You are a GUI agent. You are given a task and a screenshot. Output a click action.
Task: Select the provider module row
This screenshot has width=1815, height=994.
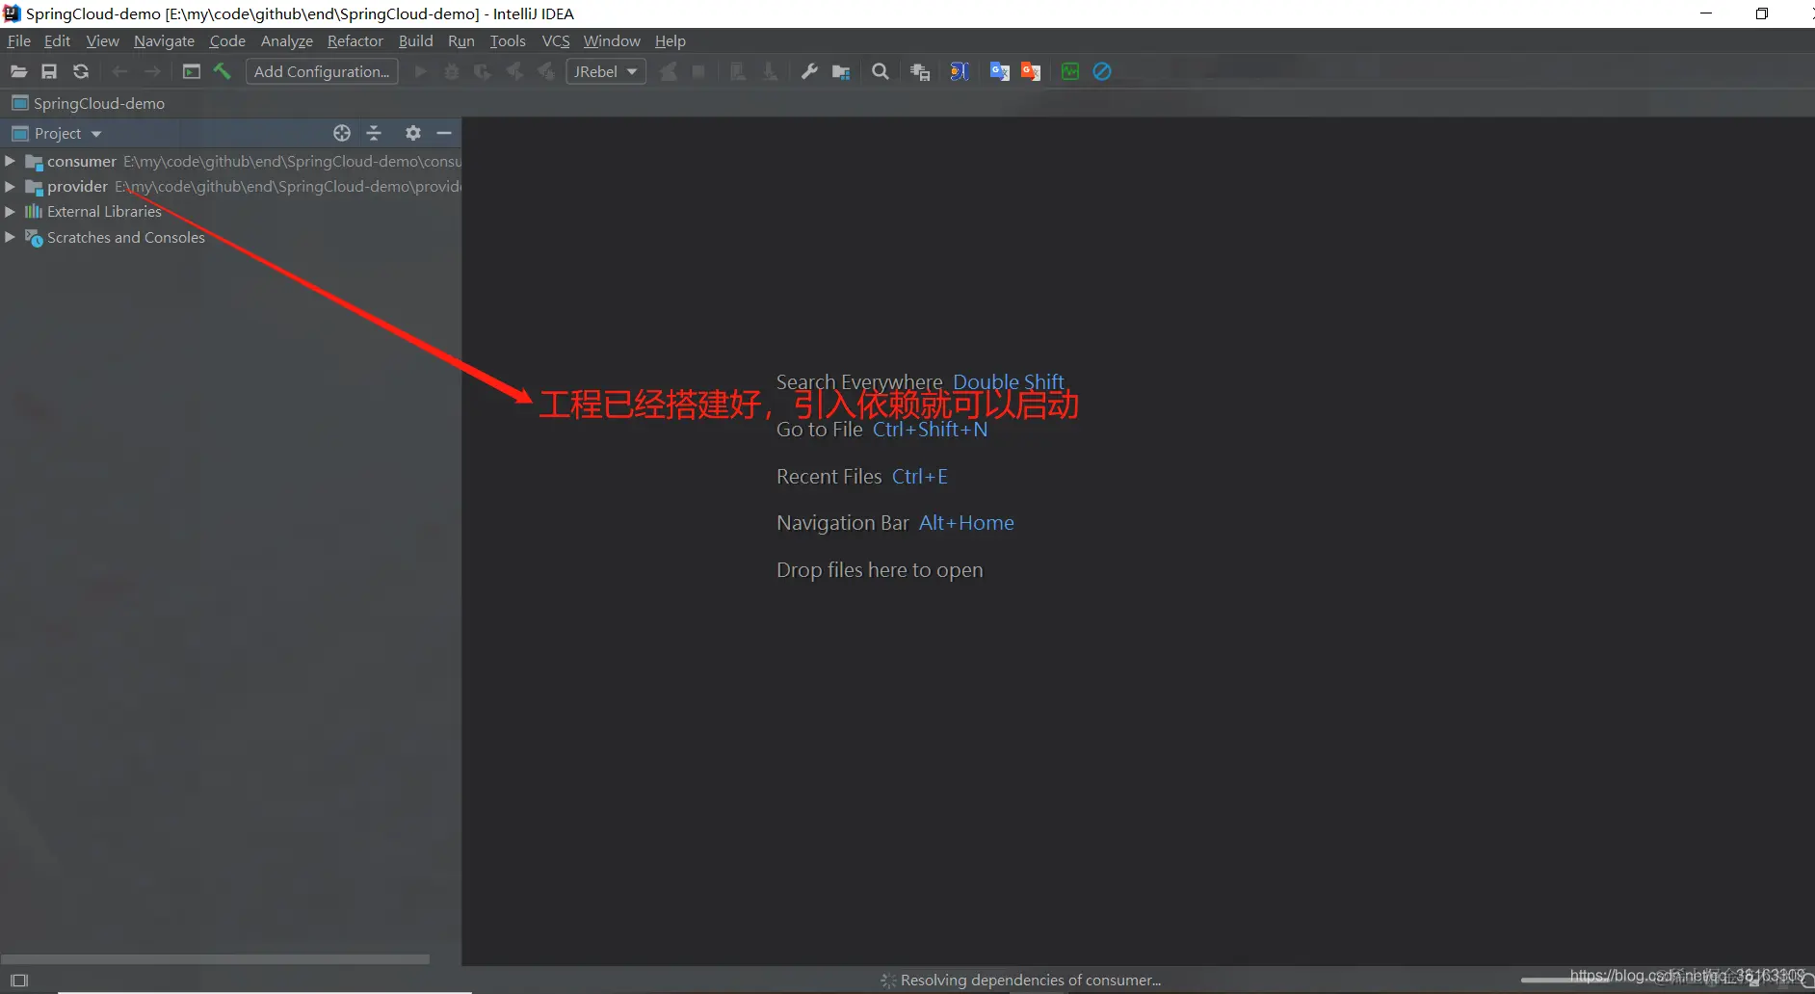231,186
